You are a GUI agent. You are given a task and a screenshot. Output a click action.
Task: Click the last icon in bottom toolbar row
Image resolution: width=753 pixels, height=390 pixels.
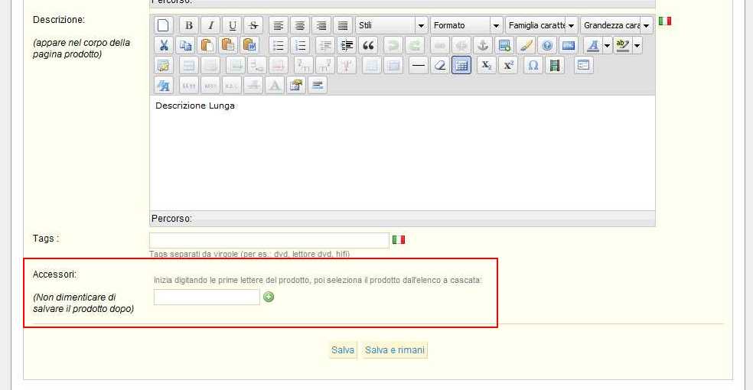(x=318, y=86)
